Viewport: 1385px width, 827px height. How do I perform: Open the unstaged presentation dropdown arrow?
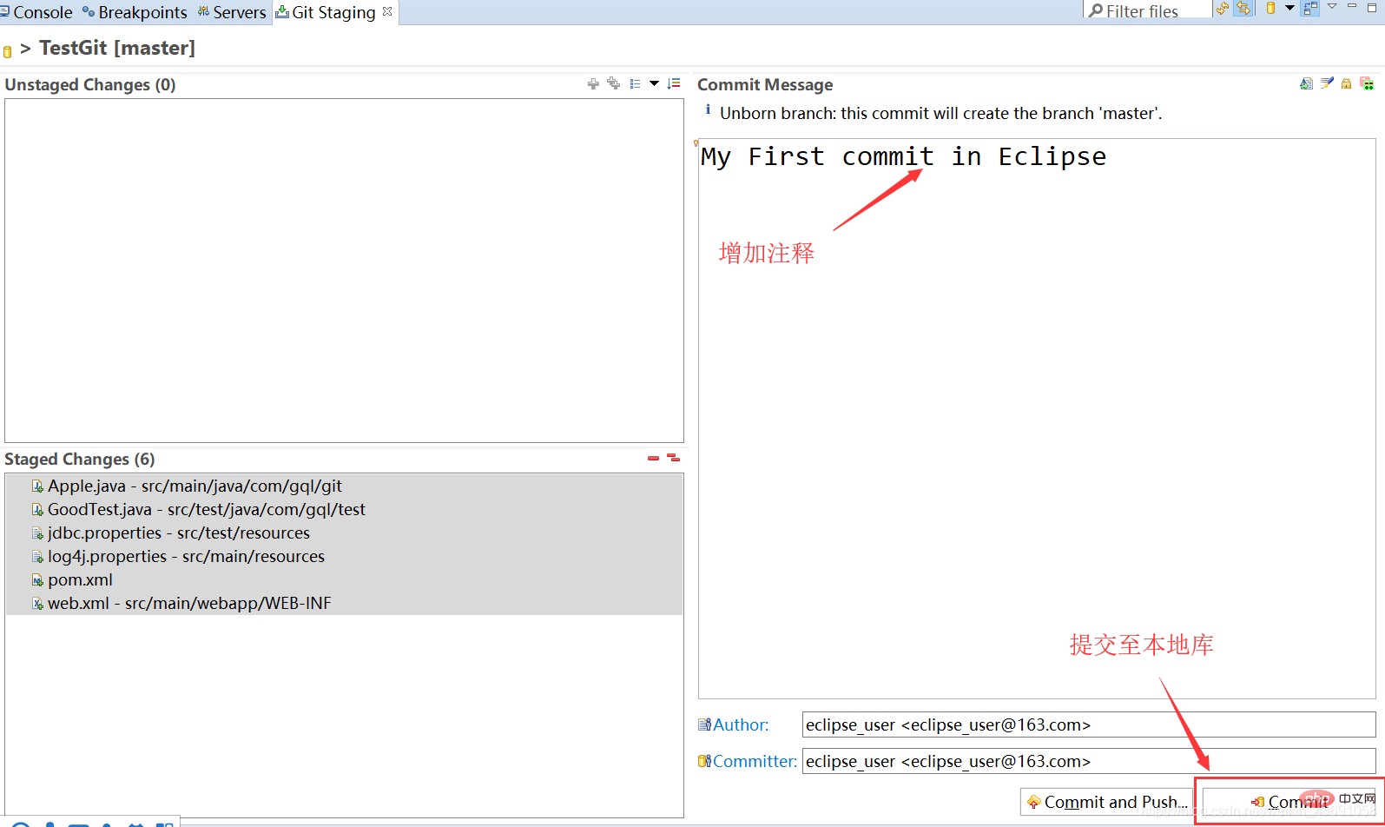click(x=655, y=83)
